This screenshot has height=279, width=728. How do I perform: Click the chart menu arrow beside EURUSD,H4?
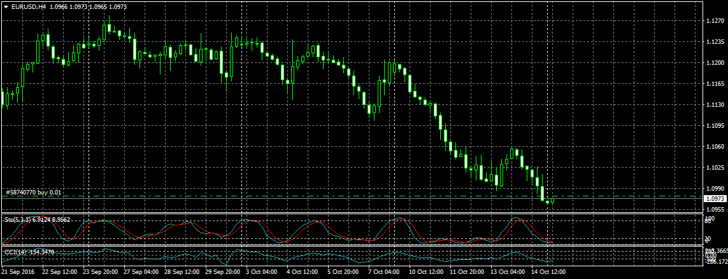pos(6,6)
